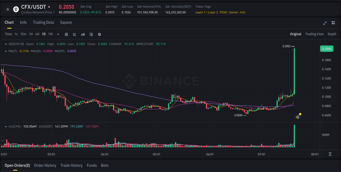Screen dimensions: 341x172
Task: Collapse the MA indicator legend row
Action: (6, 51)
